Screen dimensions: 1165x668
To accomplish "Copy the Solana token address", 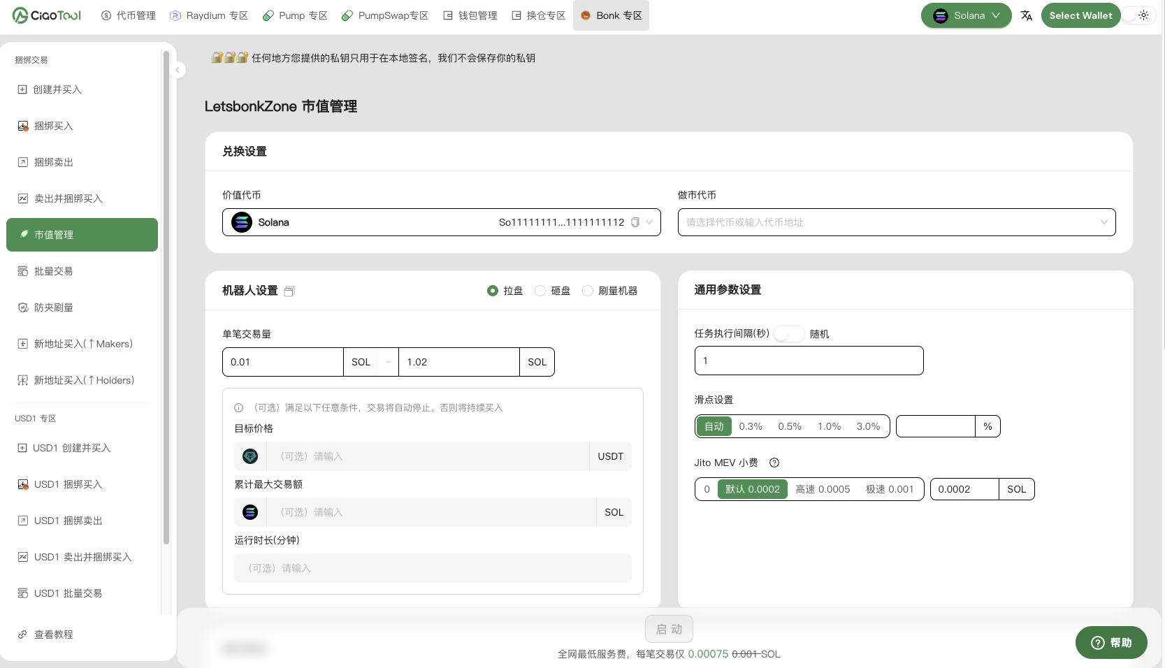I will click(635, 222).
